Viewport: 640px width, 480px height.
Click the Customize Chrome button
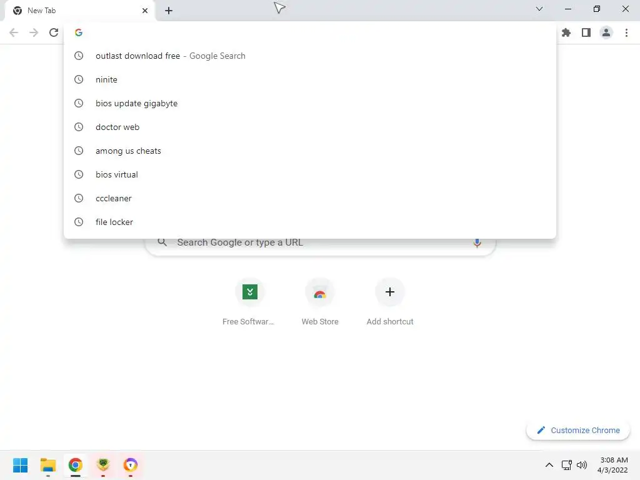(578, 430)
